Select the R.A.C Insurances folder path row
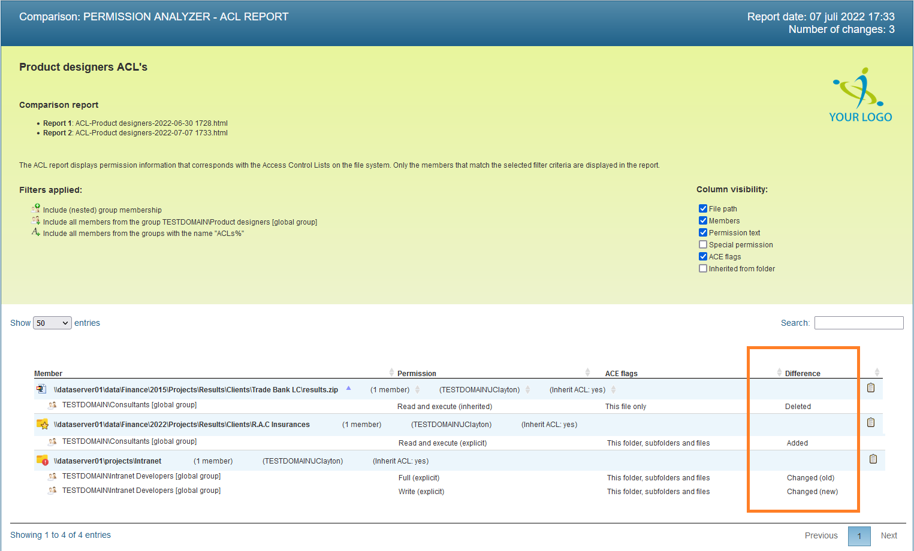This screenshot has width=914, height=551. click(x=182, y=424)
